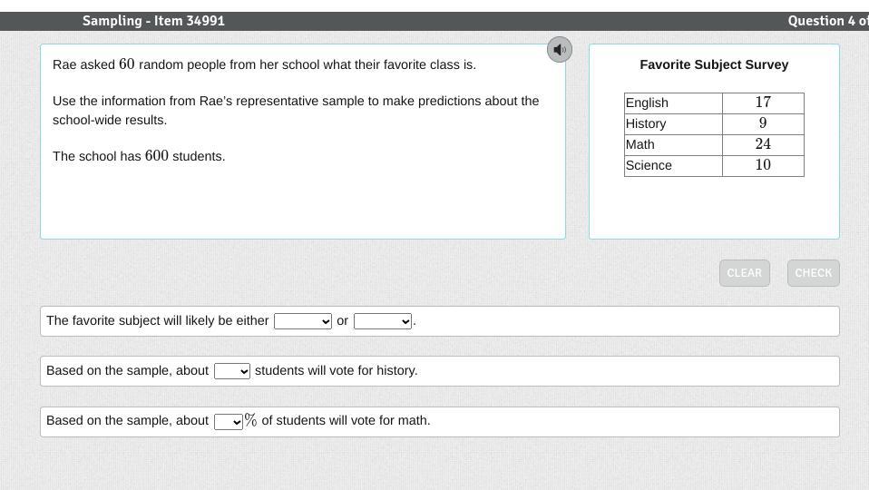Select the English row label in table
869x490 pixels.
click(x=647, y=103)
